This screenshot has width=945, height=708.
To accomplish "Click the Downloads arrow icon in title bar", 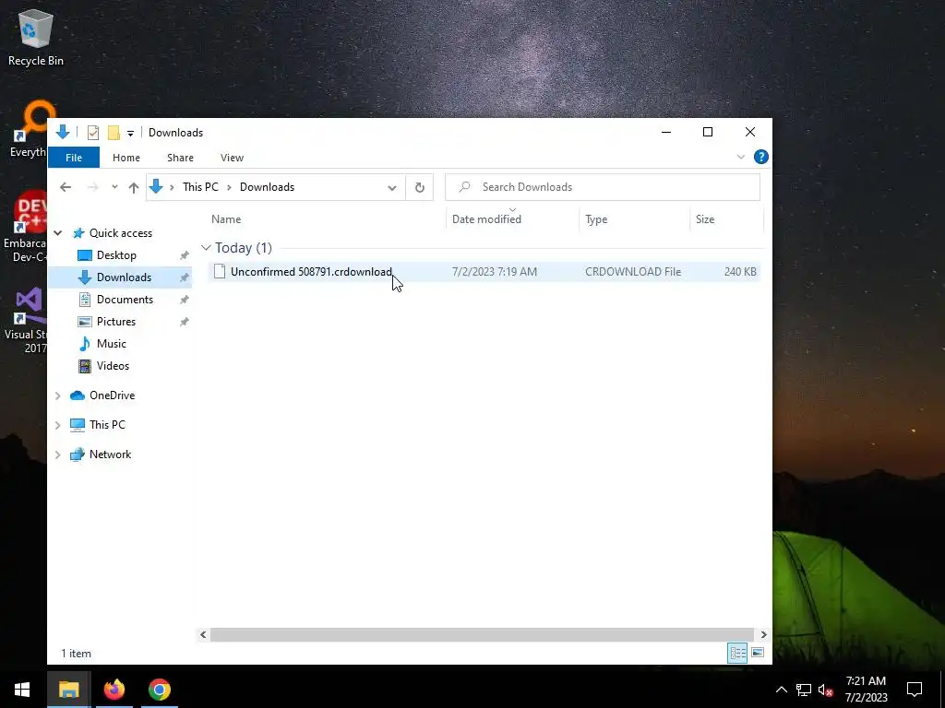I will (63, 132).
